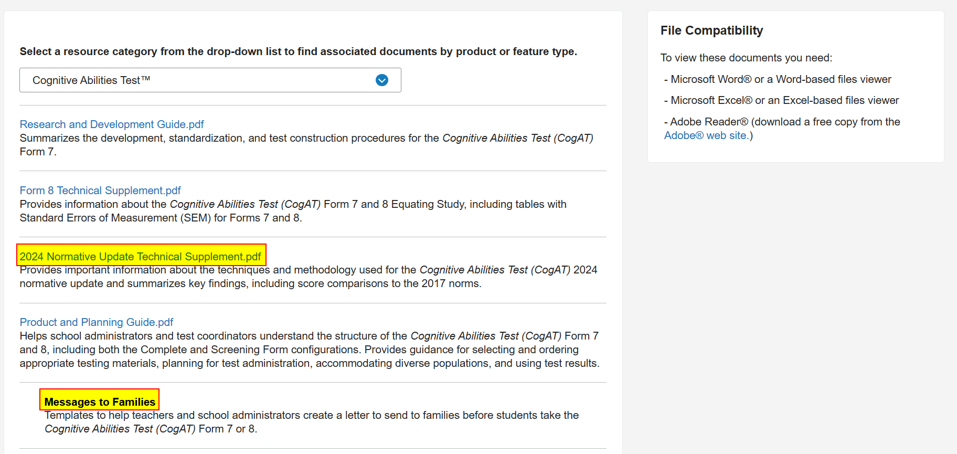Click the blue chevron icon in the category dropdown

coord(382,80)
